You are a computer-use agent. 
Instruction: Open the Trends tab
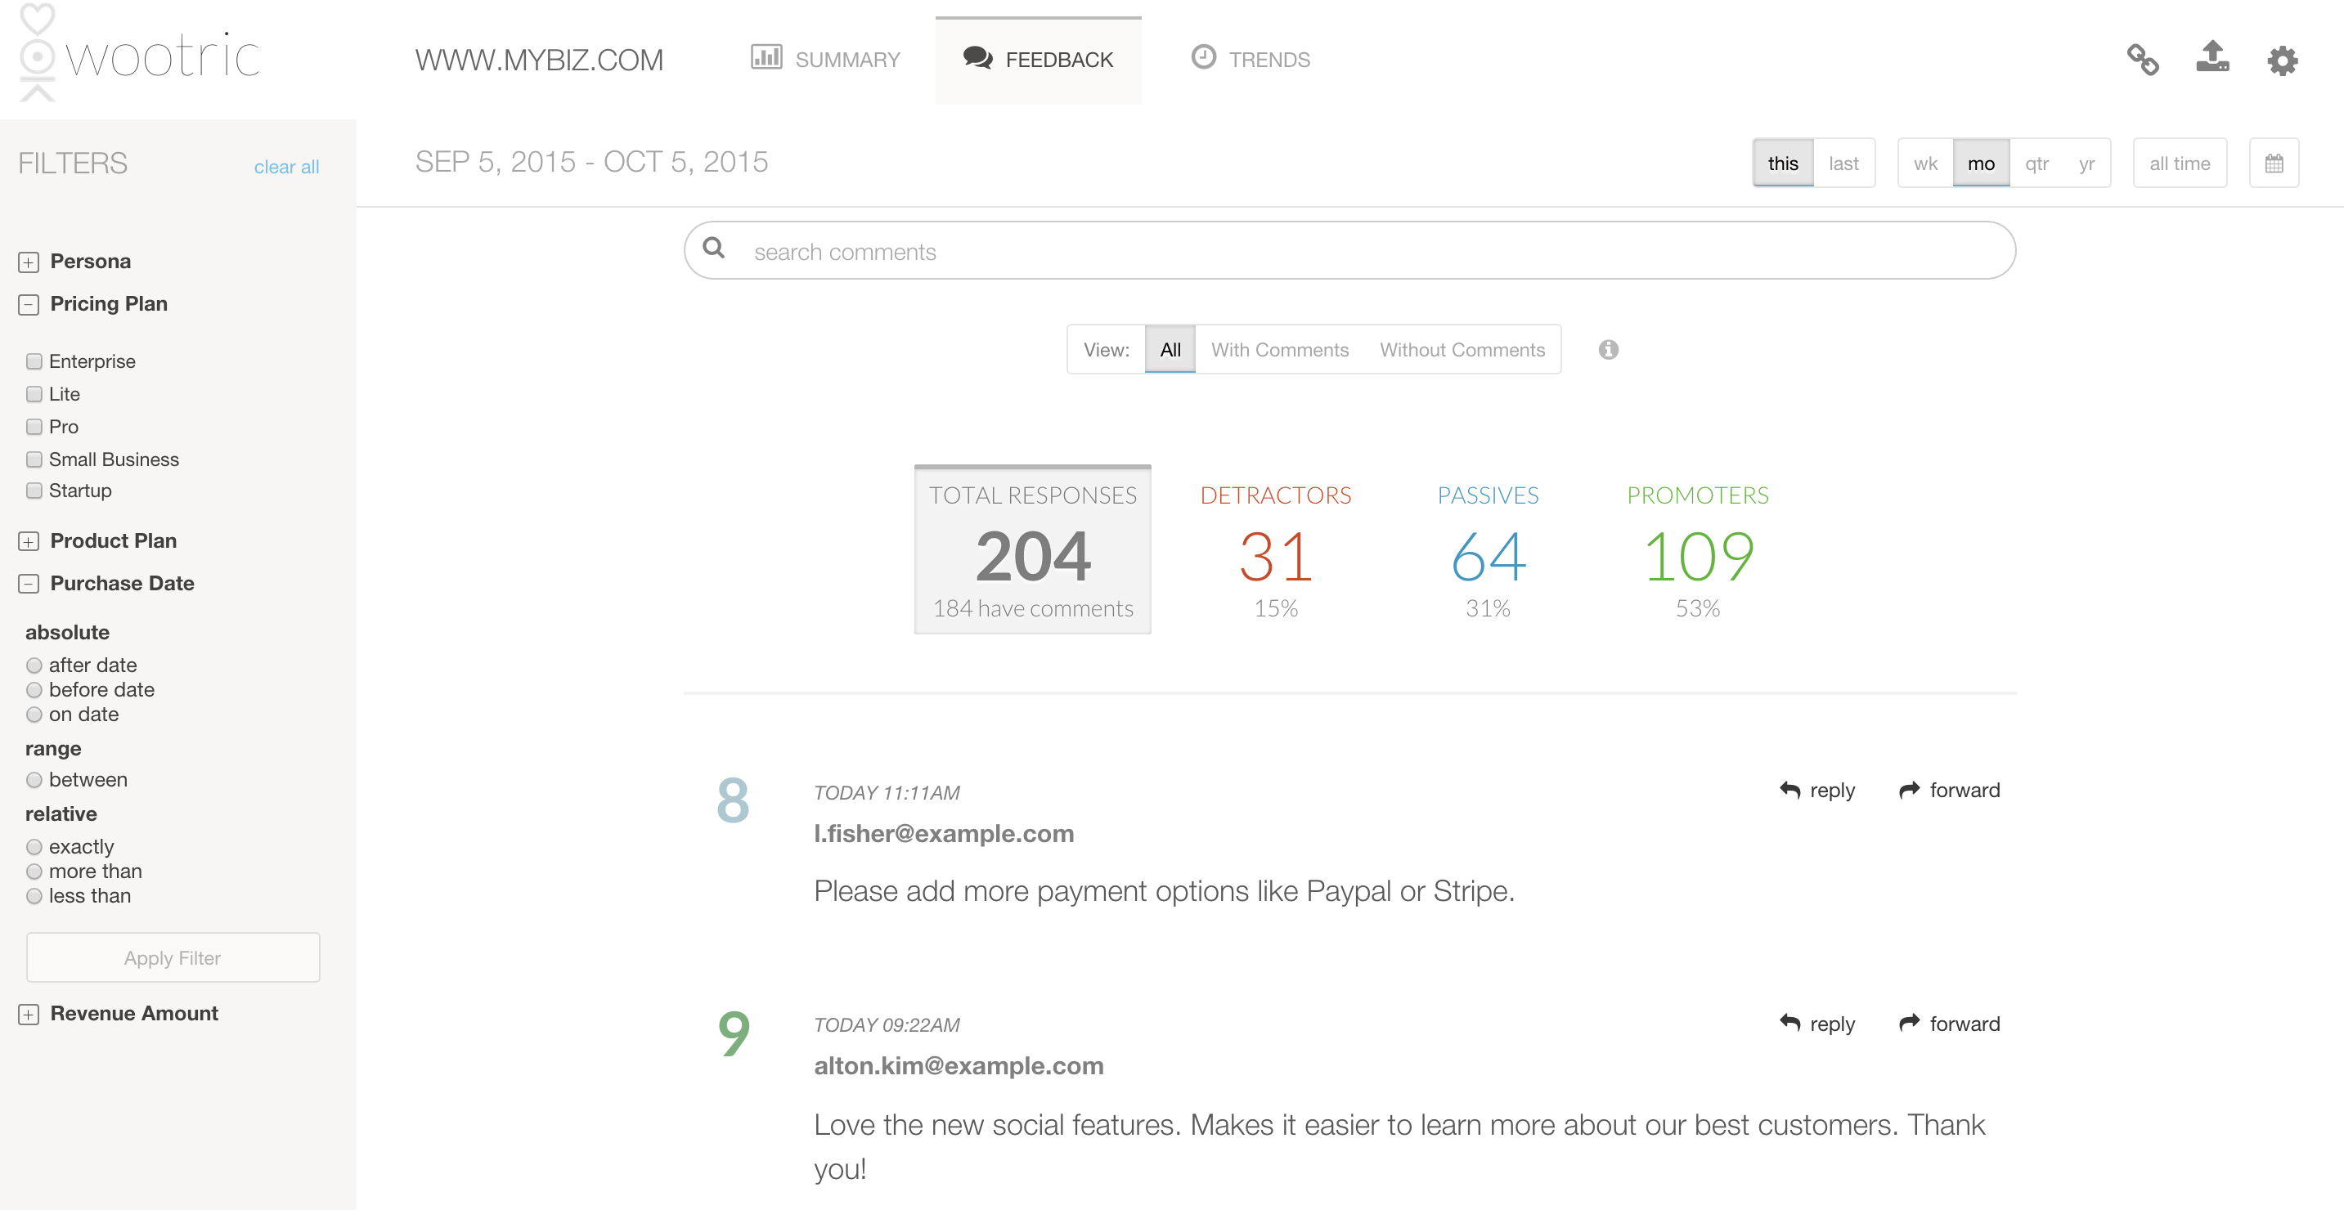(x=1251, y=60)
